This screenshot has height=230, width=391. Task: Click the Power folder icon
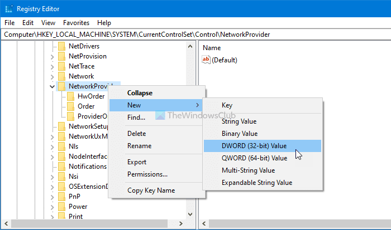[x=61, y=207]
